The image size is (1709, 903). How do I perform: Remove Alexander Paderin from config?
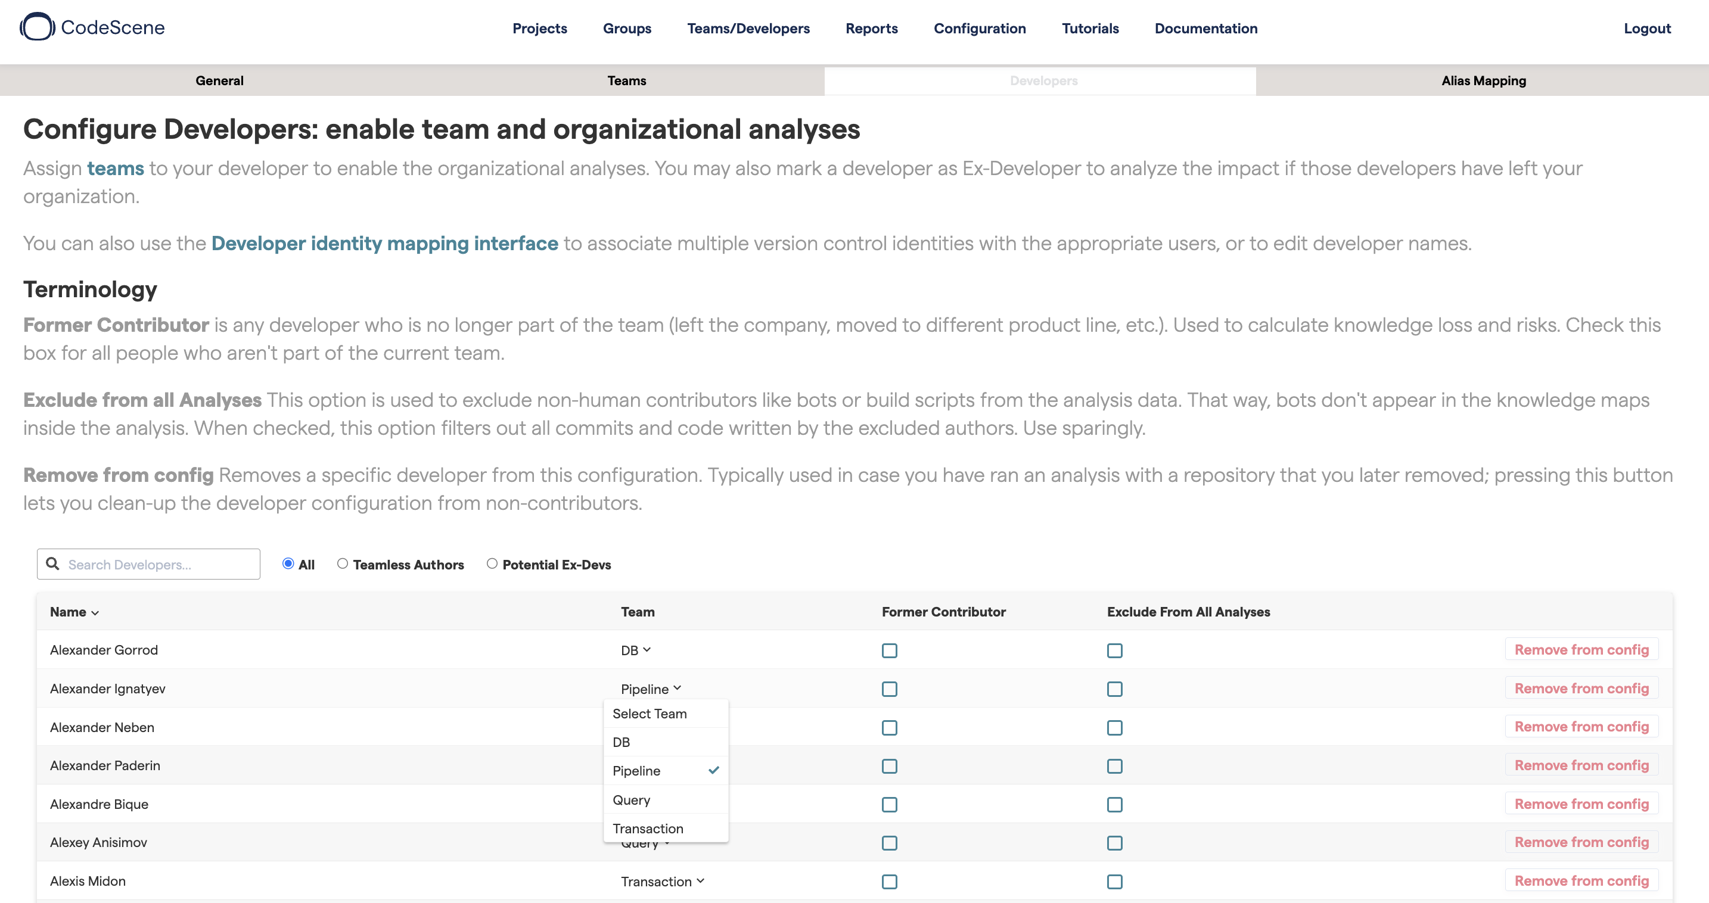click(1581, 765)
